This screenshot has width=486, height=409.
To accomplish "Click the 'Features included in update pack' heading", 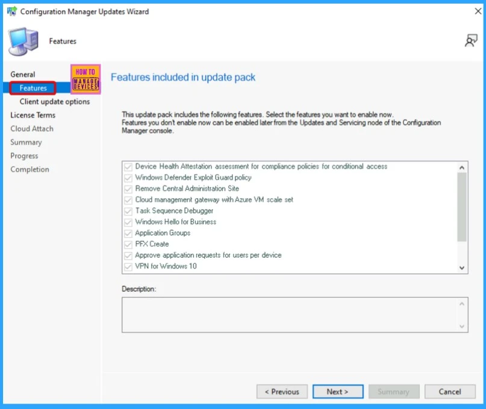I will tap(183, 77).
